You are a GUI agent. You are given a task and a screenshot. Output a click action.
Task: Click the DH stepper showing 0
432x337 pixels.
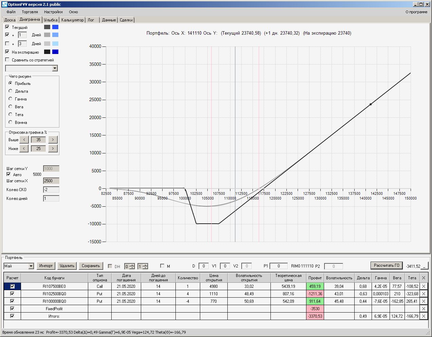[130, 266]
